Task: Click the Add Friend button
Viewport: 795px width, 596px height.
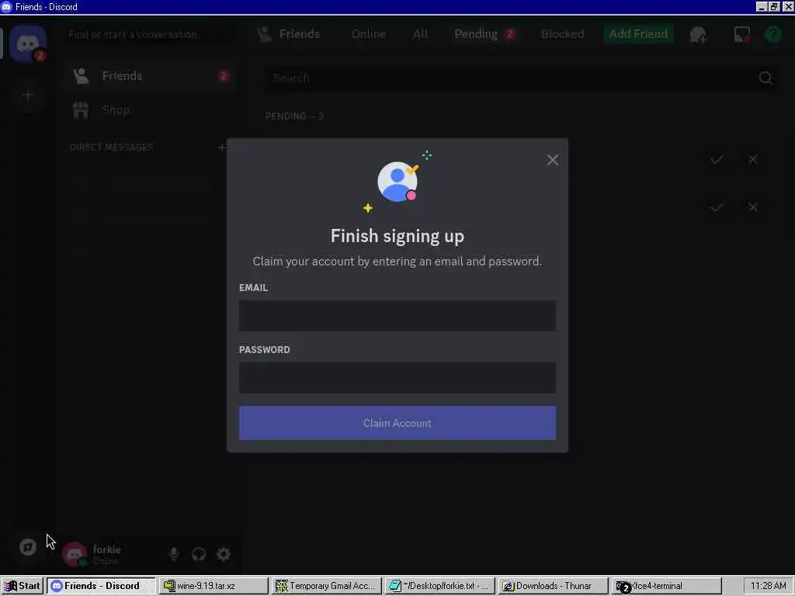Action: [638, 34]
